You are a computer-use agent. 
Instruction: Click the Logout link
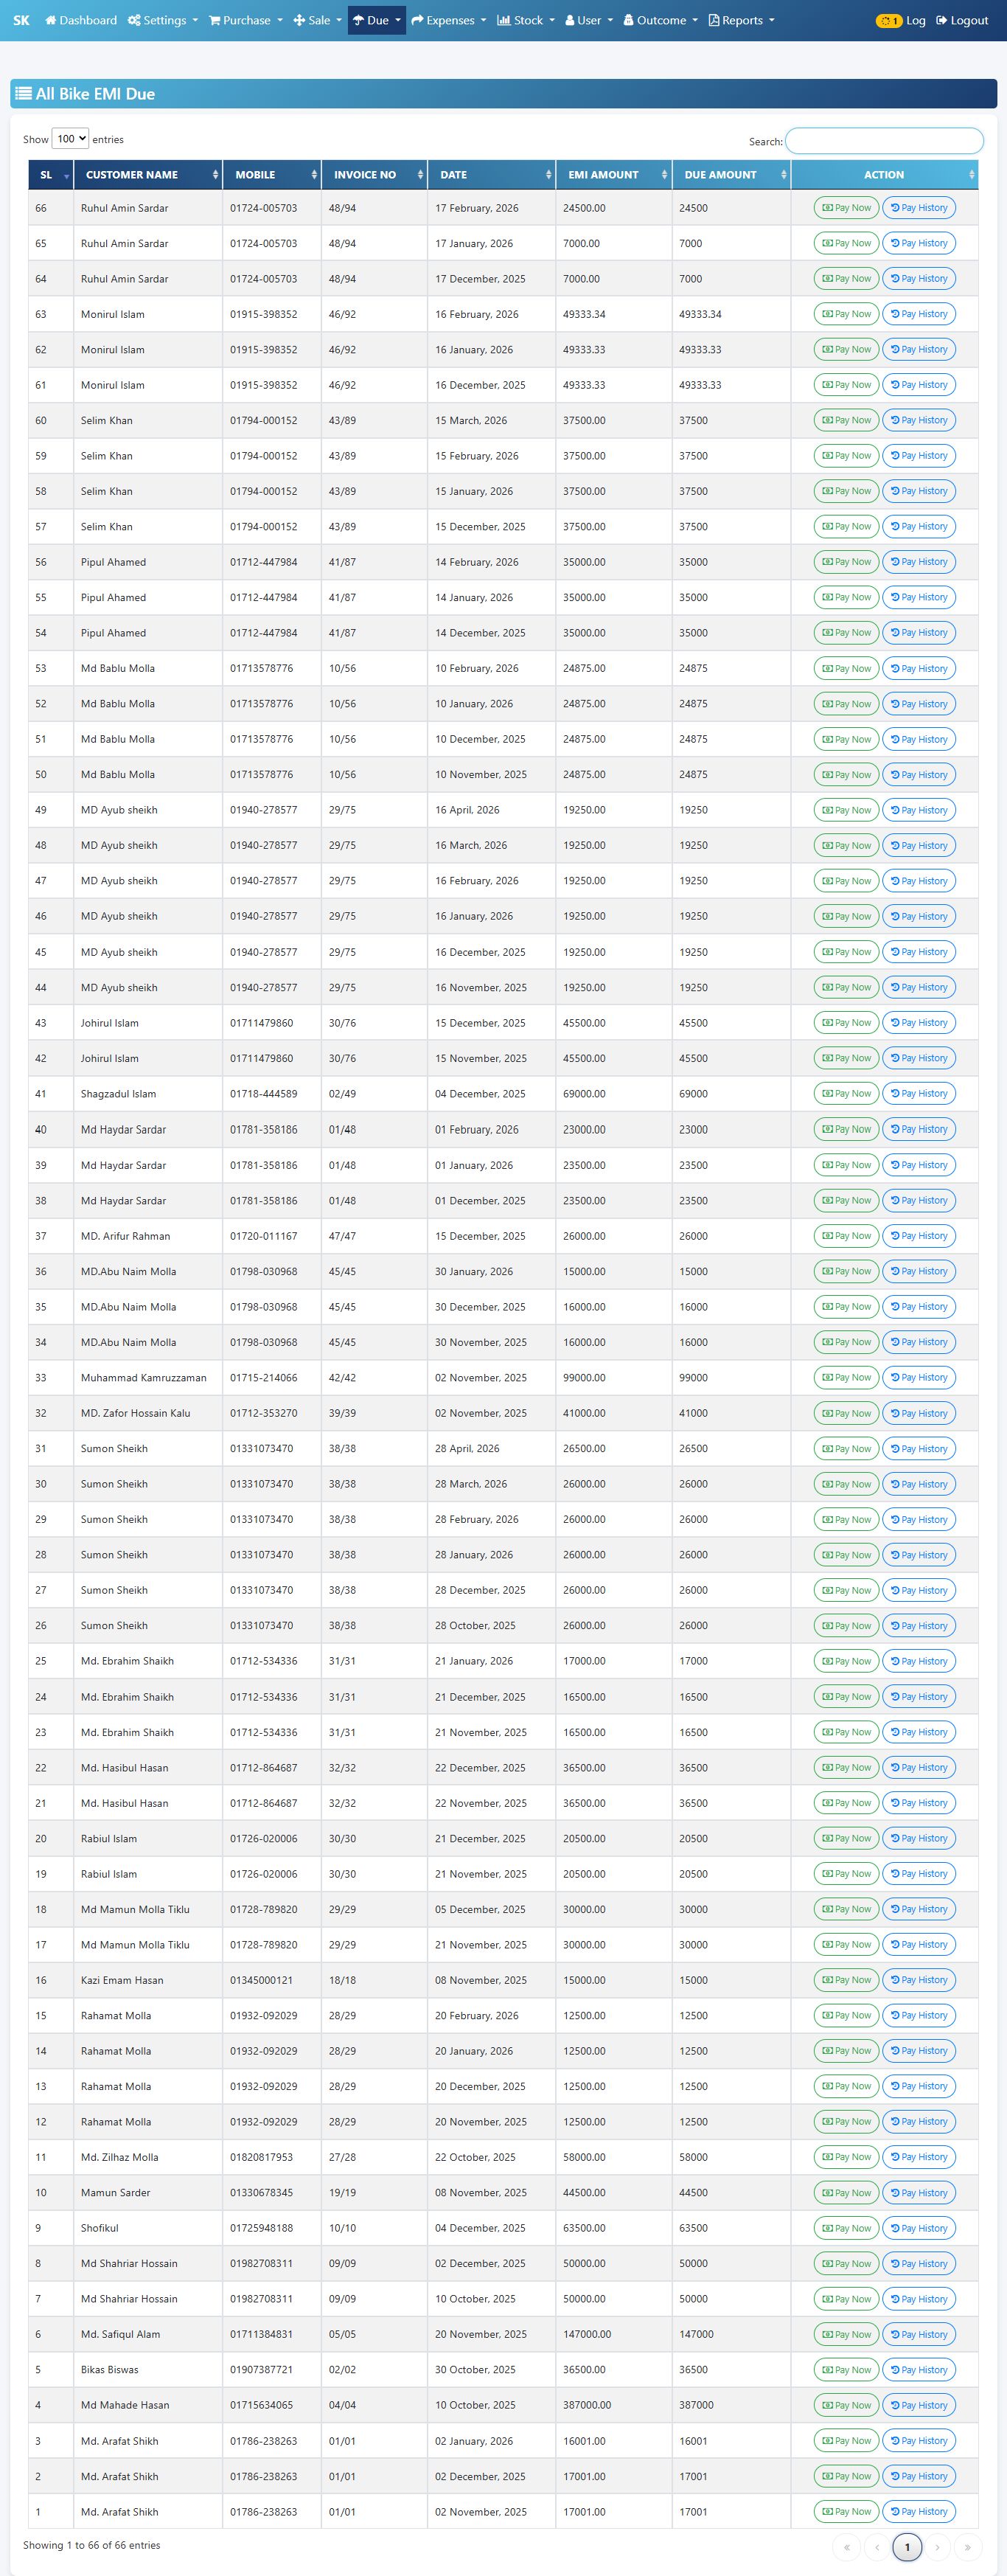pos(962,20)
